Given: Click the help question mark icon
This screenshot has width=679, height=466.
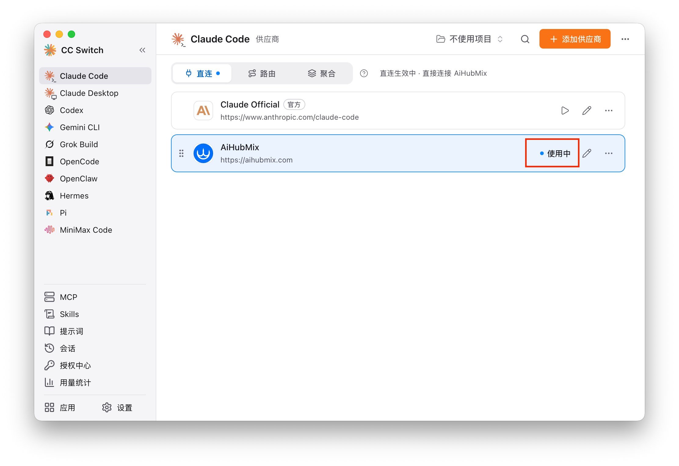Looking at the screenshot, I should click(x=364, y=73).
